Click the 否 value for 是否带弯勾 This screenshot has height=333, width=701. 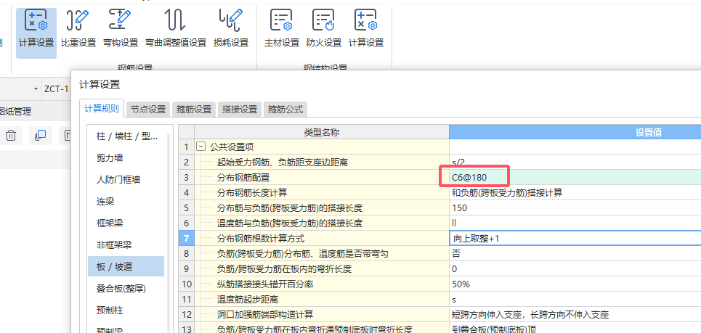click(x=575, y=254)
